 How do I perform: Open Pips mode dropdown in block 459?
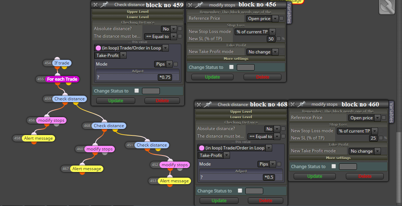(163, 64)
